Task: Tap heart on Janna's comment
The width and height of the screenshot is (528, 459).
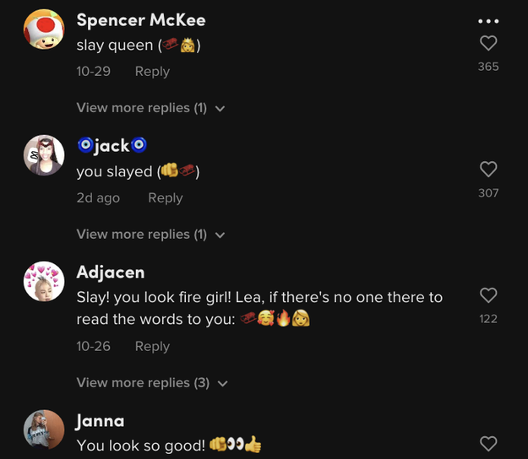Action: point(488,443)
